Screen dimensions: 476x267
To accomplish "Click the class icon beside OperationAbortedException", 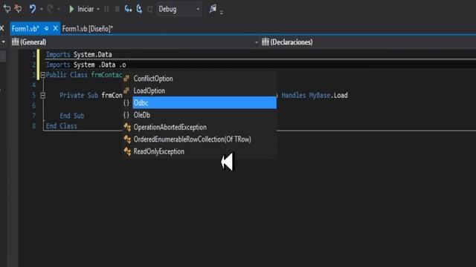I will (x=127, y=127).
